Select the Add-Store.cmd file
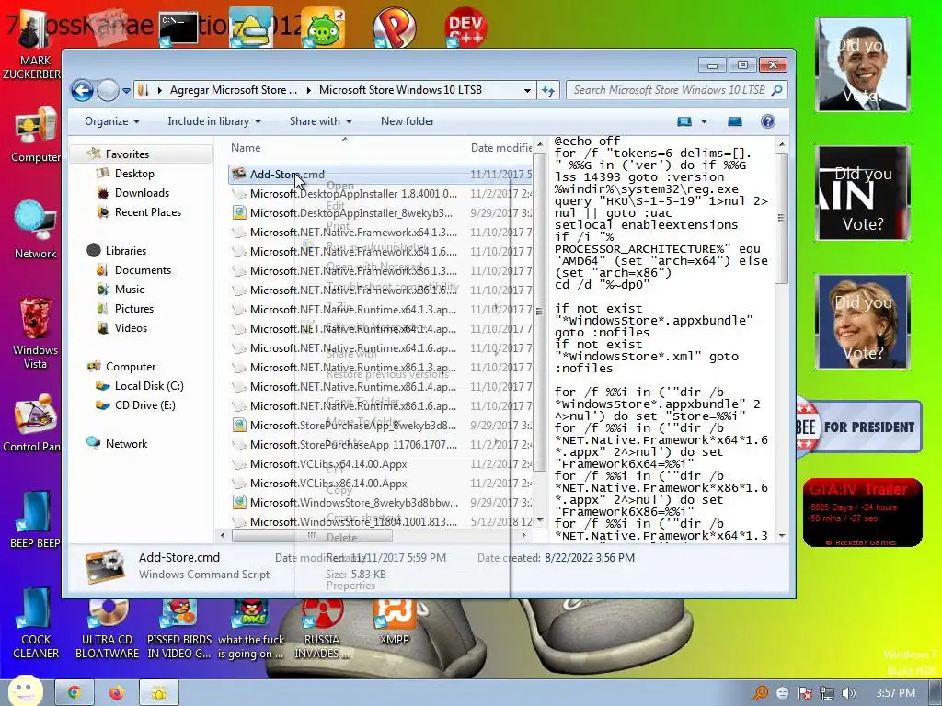942x706 pixels. [x=380, y=175]
